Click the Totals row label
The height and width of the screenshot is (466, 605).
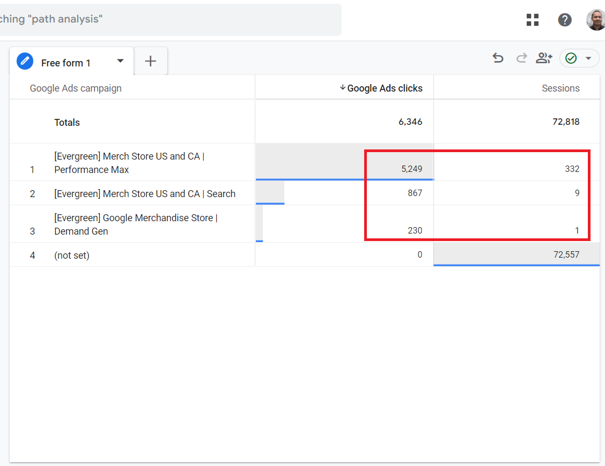67,123
